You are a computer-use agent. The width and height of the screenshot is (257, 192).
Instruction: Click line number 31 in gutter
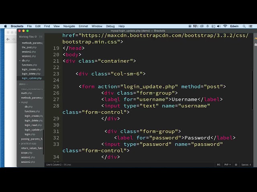[x=56, y=132]
